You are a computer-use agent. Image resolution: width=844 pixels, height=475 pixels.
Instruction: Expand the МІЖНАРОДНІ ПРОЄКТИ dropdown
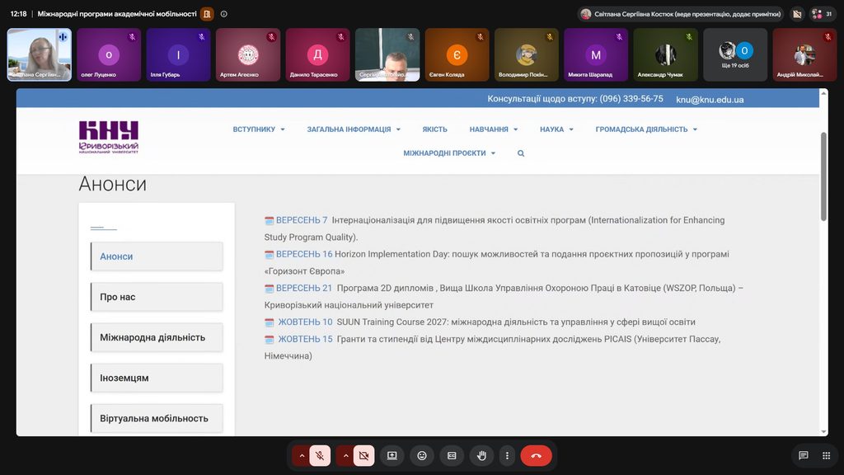click(449, 153)
